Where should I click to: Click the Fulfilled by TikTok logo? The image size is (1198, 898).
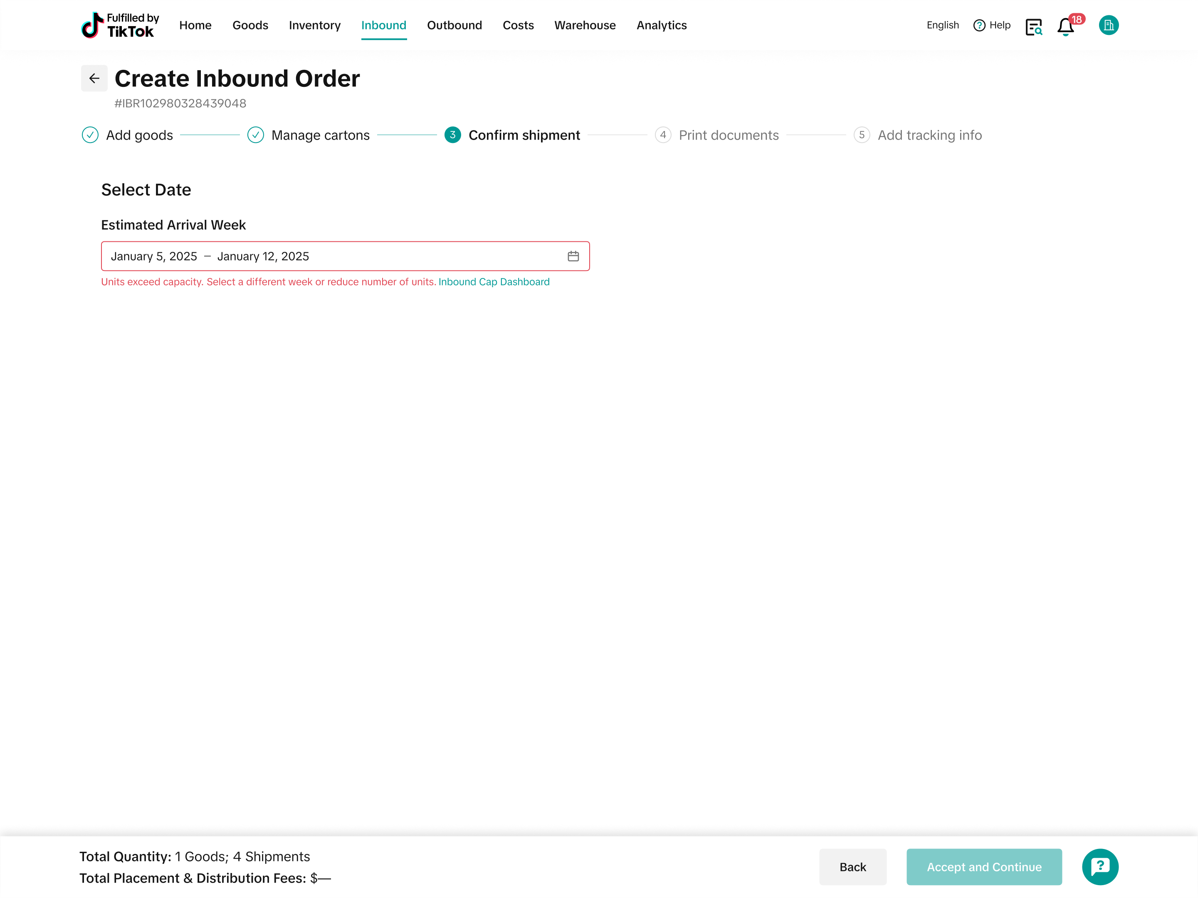point(120,25)
